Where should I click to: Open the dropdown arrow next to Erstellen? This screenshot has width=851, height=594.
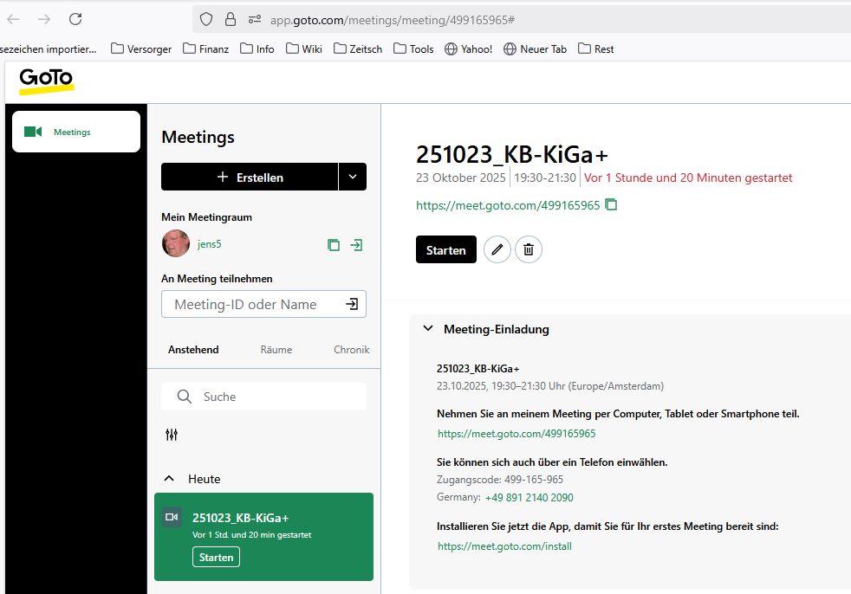[352, 177]
